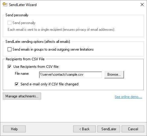Open Manage attachments dialog
This screenshot has width=147, height=136.
(22, 96)
